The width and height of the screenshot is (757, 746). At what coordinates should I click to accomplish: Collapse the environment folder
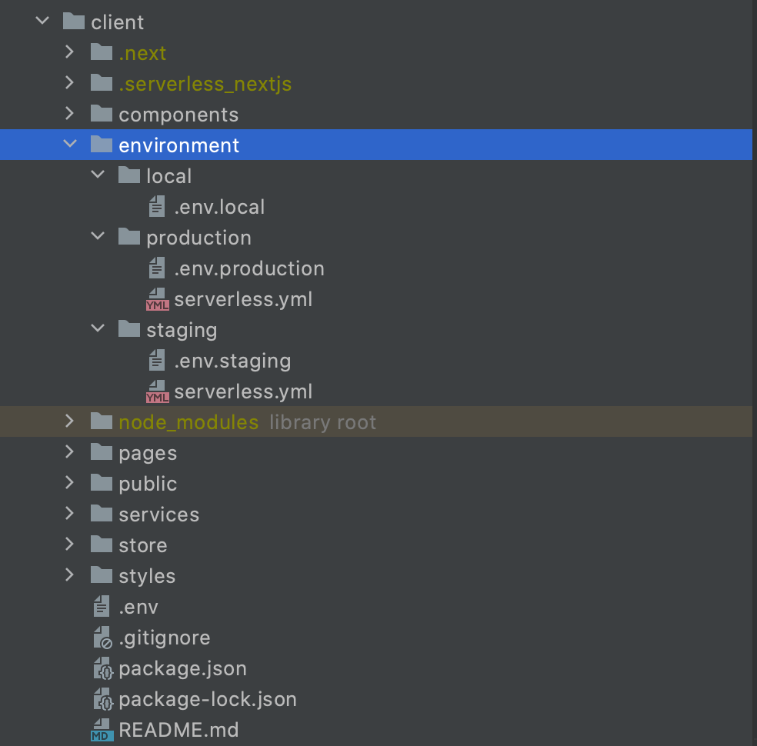click(70, 145)
